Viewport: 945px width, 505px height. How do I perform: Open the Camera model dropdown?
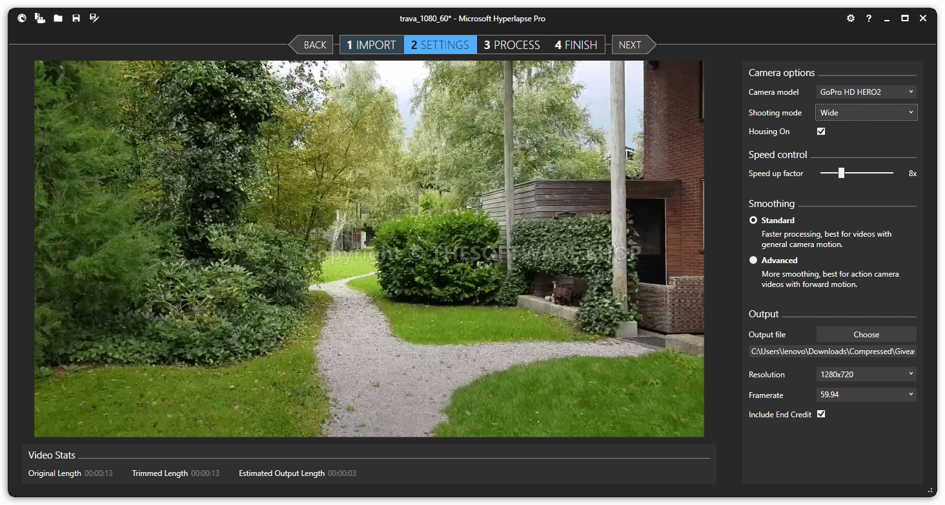(x=866, y=92)
